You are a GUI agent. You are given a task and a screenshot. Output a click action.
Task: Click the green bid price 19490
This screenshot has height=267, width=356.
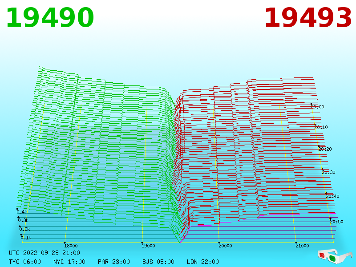50,18
